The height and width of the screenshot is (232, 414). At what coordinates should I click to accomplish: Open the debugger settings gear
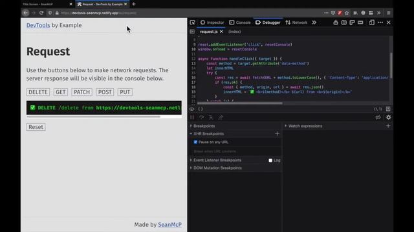(388, 117)
